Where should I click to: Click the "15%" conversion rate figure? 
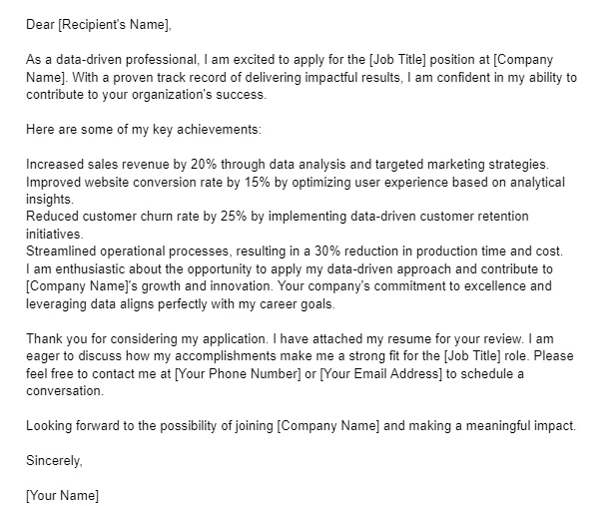point(257,182)
